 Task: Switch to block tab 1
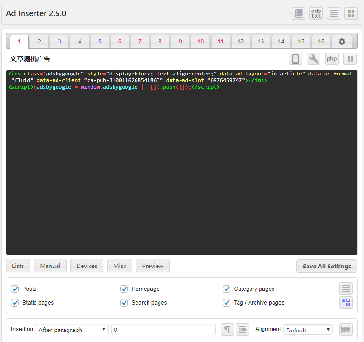pyautogui.click(x=19, y=42)
